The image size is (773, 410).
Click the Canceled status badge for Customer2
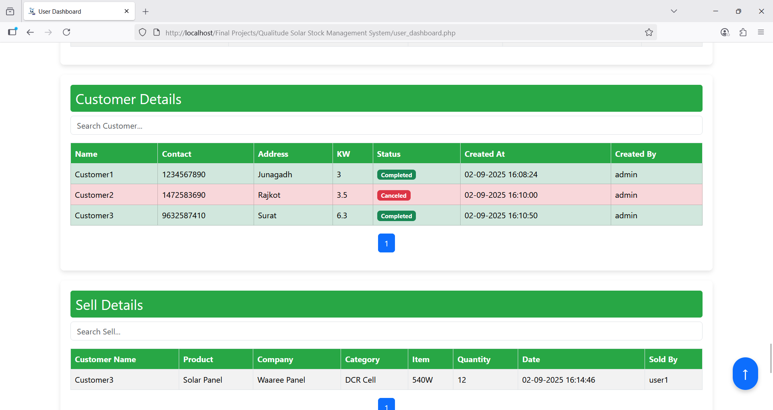coord(393,196)
